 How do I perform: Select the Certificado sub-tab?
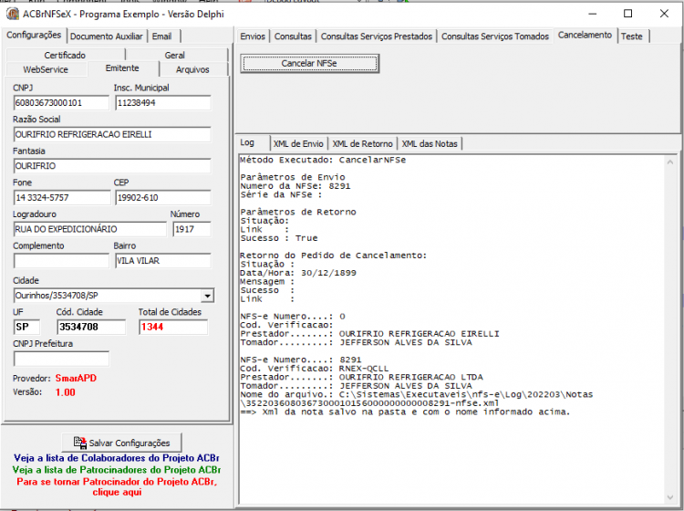click(x=65, y=55)
